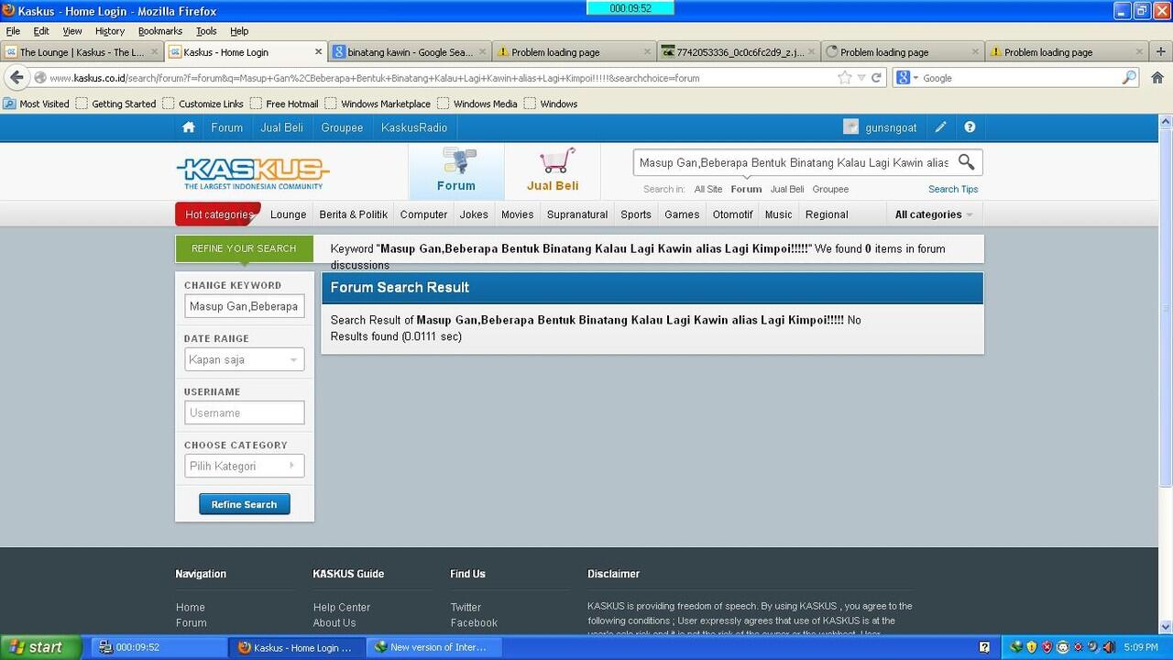Screen dimensions: 1173x660
Task: Open the Tools menu
Action: 206,31
